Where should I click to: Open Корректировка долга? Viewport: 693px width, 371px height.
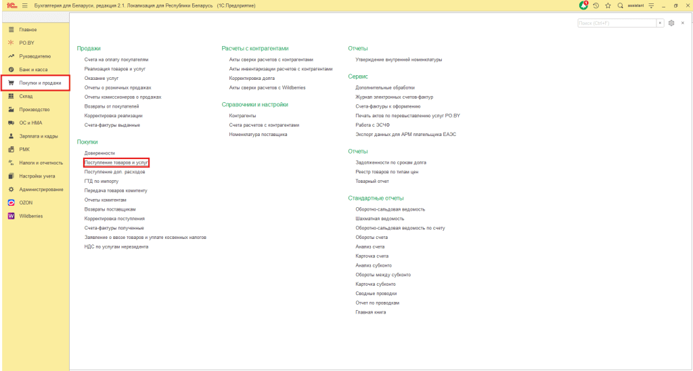[x=252, y=79]
